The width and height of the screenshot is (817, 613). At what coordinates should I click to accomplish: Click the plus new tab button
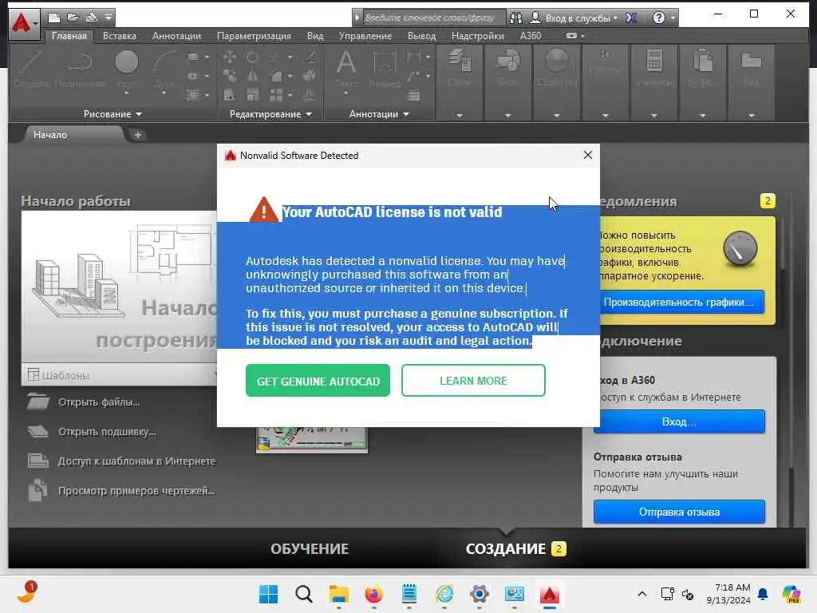tap(137, 135)
